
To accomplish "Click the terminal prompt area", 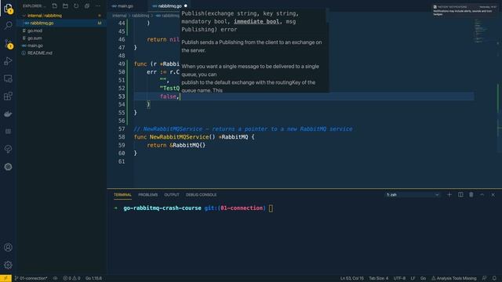I will pyautogui.click(x=271, y=208).
